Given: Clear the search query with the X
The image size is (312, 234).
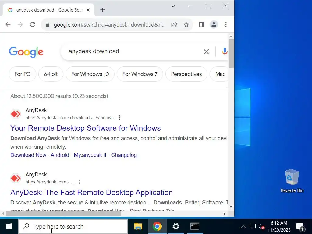Looking at the screenshot, I should pyautogui.click(x=206, y=52).
